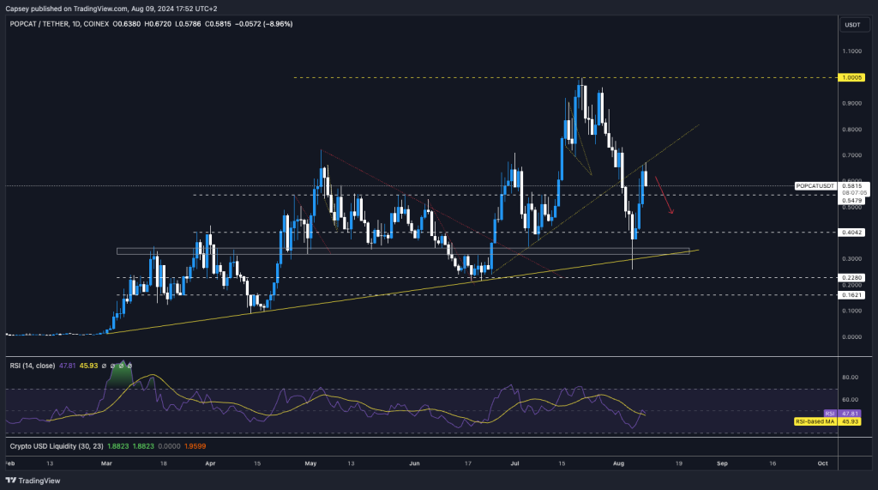Viewport: 878px width, 490px height.
Task: Click the 0.4042 level price label
Action: coord(852,233)
